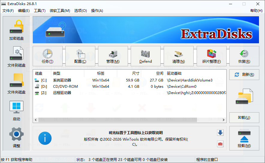Click 程序的主窗口 status bar entry
The image size is (265, 163).
point(207,159)
